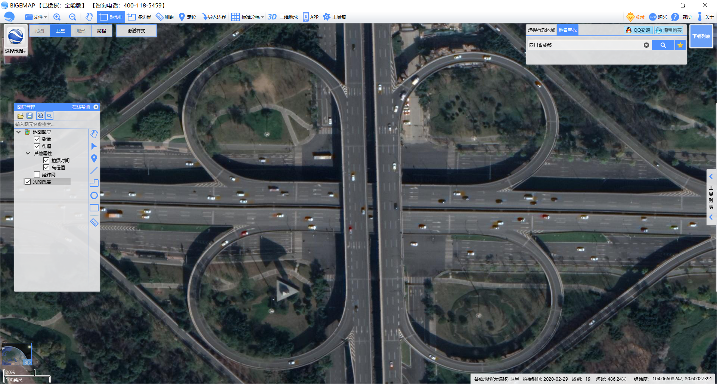This screenshot has width=717, height=384.
Task: Click the select-elements icon in layer panel
Action: (40, 116)
